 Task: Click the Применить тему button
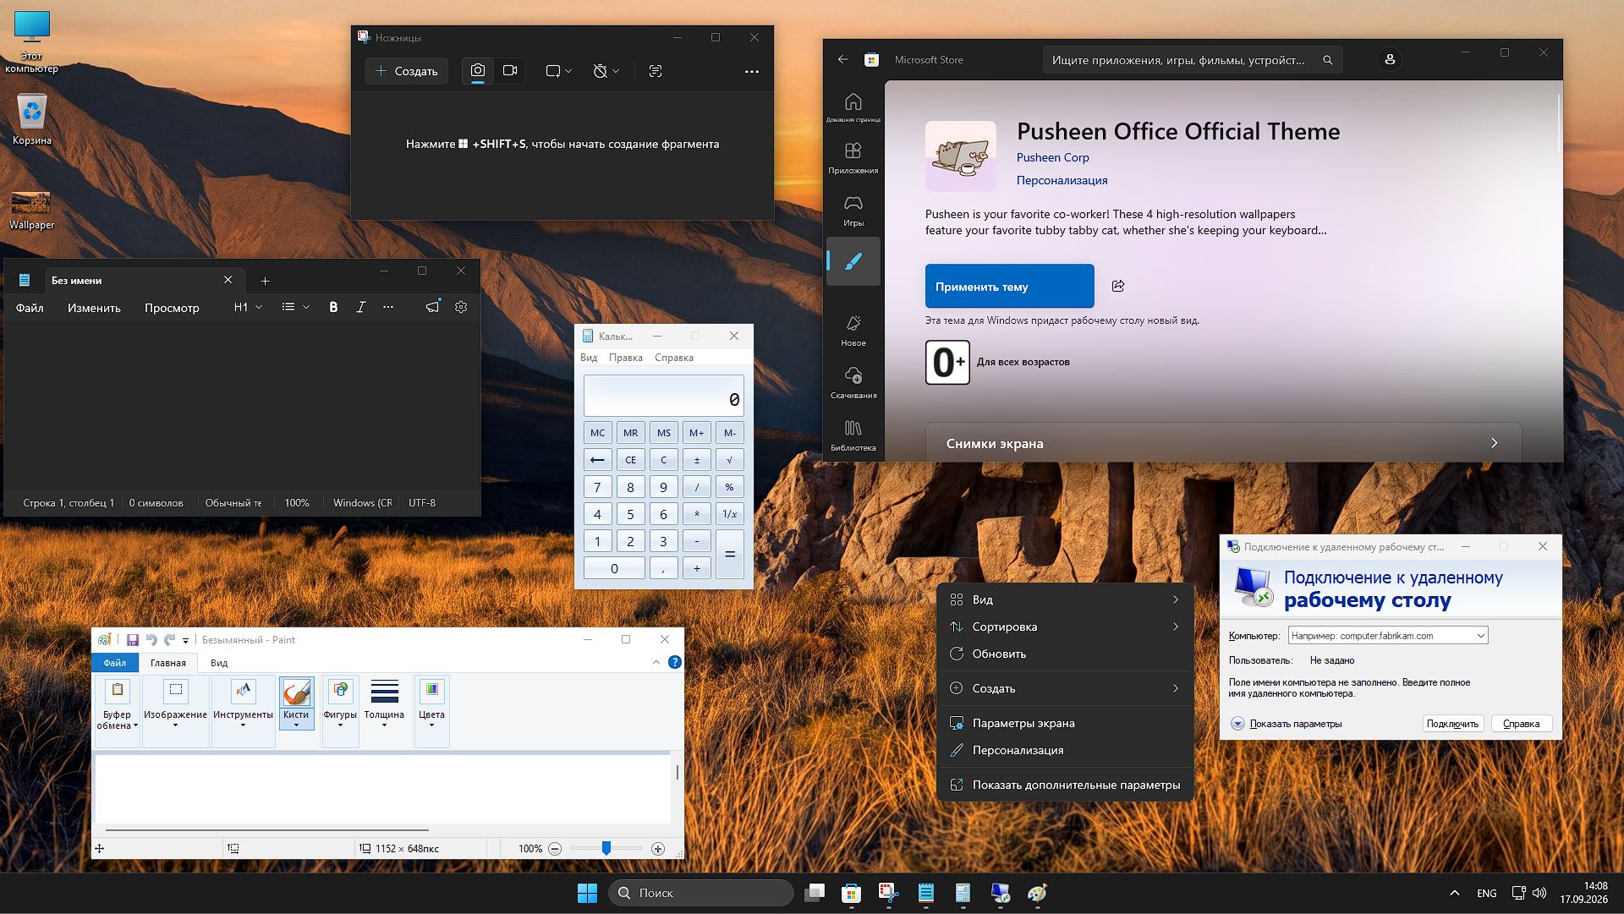click(1009, 286)
